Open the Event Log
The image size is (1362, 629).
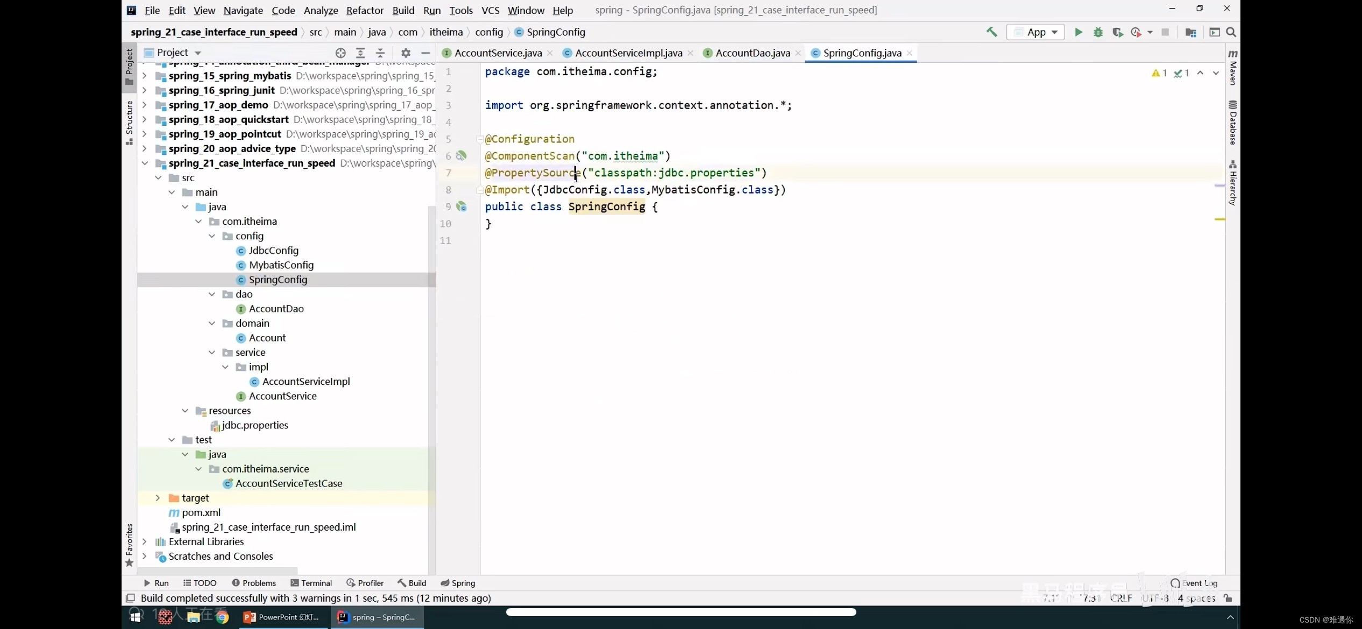1194,583
